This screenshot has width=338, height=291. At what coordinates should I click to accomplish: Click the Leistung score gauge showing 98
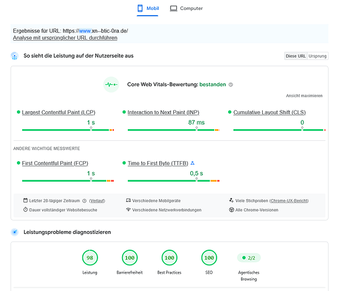pos(90,258)
